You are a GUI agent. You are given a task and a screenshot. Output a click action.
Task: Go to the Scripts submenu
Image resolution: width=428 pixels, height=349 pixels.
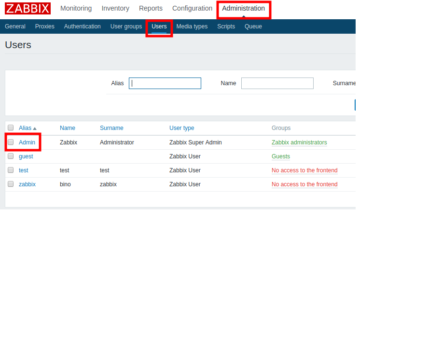tap(226, 26)
